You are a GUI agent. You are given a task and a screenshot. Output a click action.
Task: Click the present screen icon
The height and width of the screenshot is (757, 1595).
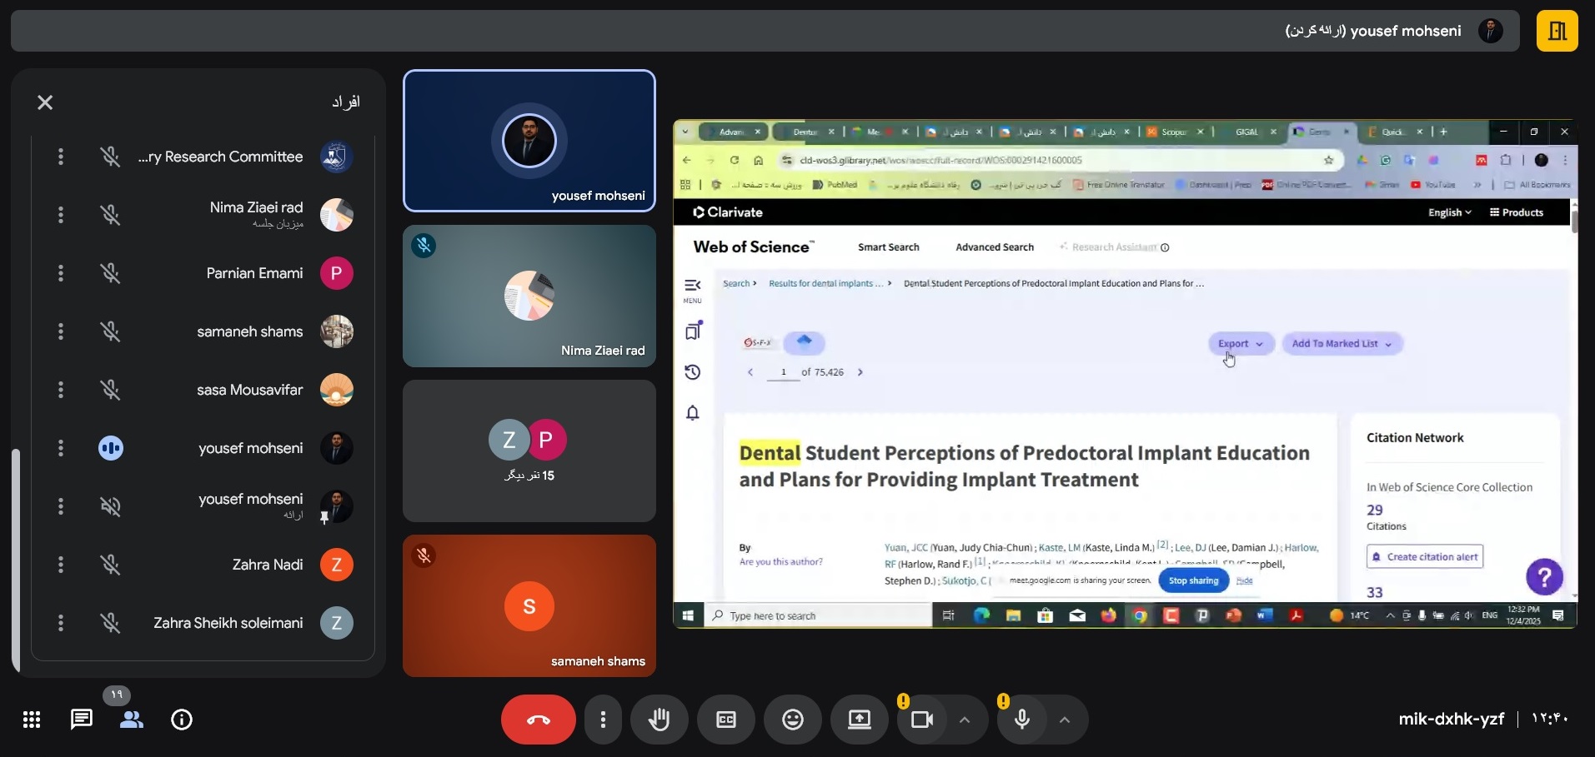click(x=859, y=720)
